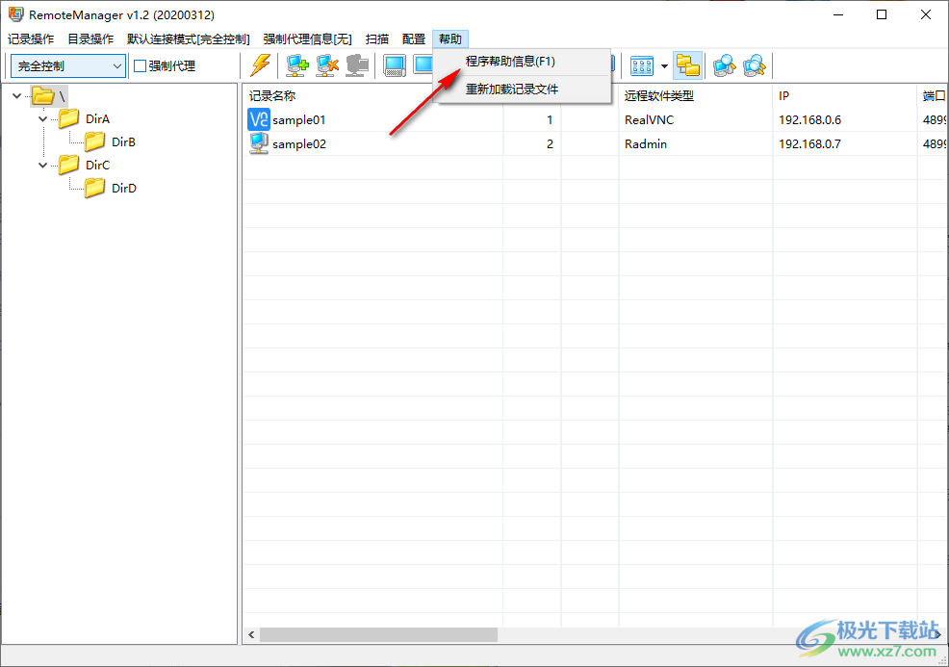Click the first search computer magnifier icon
949x667 pixels.
[x=724, y=65]
